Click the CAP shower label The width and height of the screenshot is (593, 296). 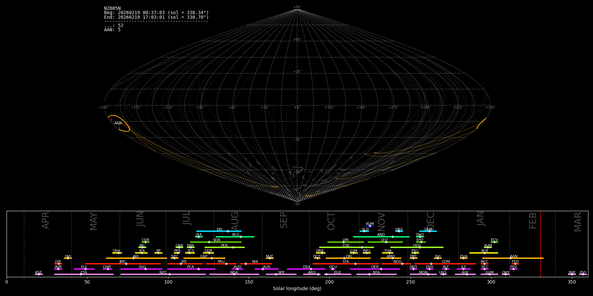pyautogui.click(x=204, y=257)
